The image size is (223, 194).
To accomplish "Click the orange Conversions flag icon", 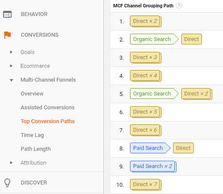I will tap(7, 35).
